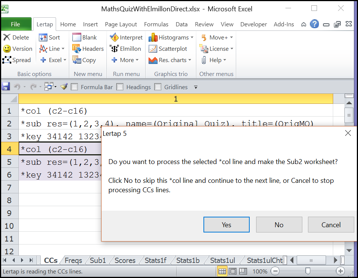
Task: Open the Scatterplot tool
Action: pyautogui.click(x=168, y=49)
